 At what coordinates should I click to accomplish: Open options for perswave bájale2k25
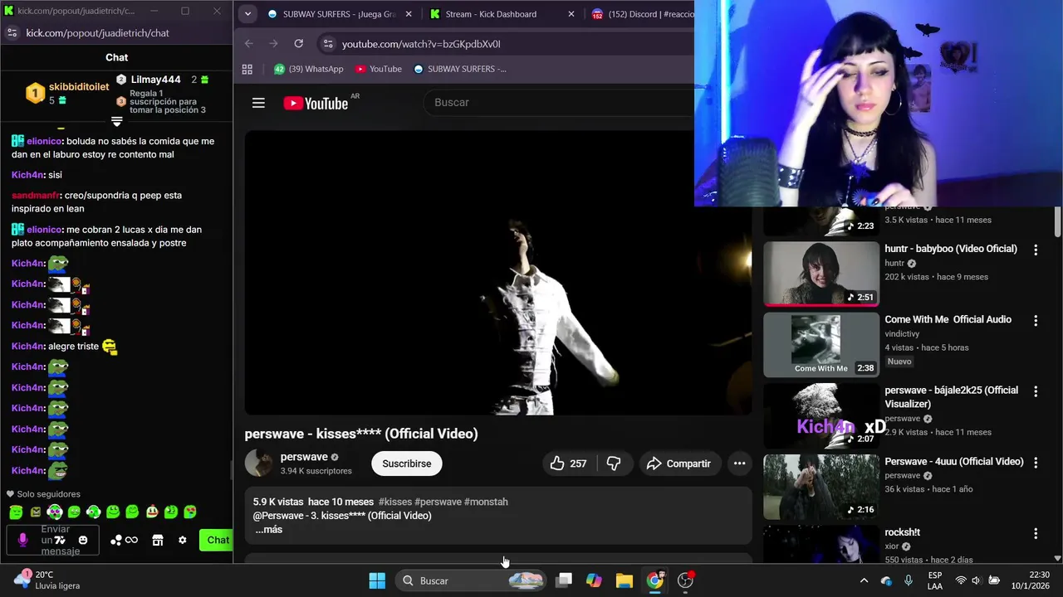point(1036,391)
